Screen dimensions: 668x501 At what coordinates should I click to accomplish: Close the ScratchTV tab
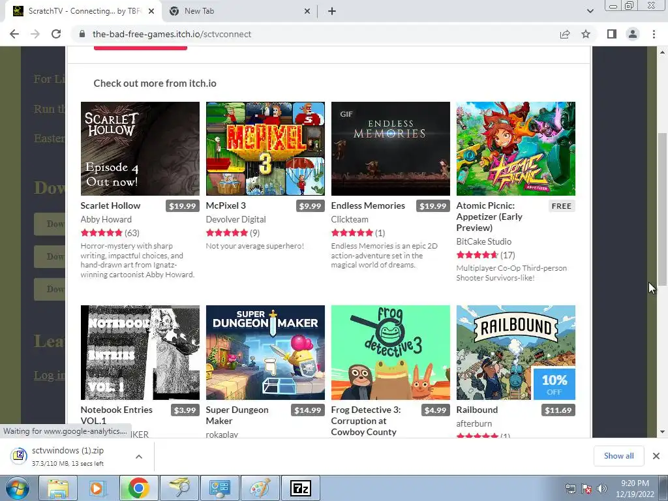[x=151, y=11]
